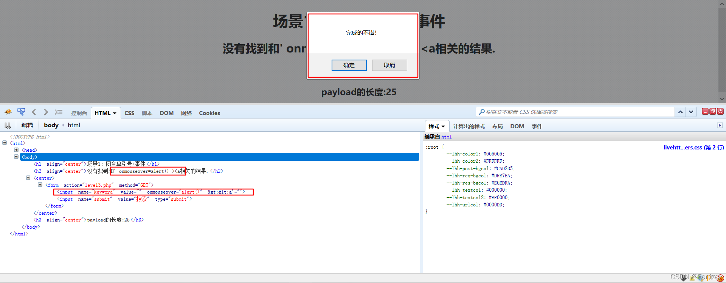Select the h2 没有找到和 tree row

coord(128,171)
